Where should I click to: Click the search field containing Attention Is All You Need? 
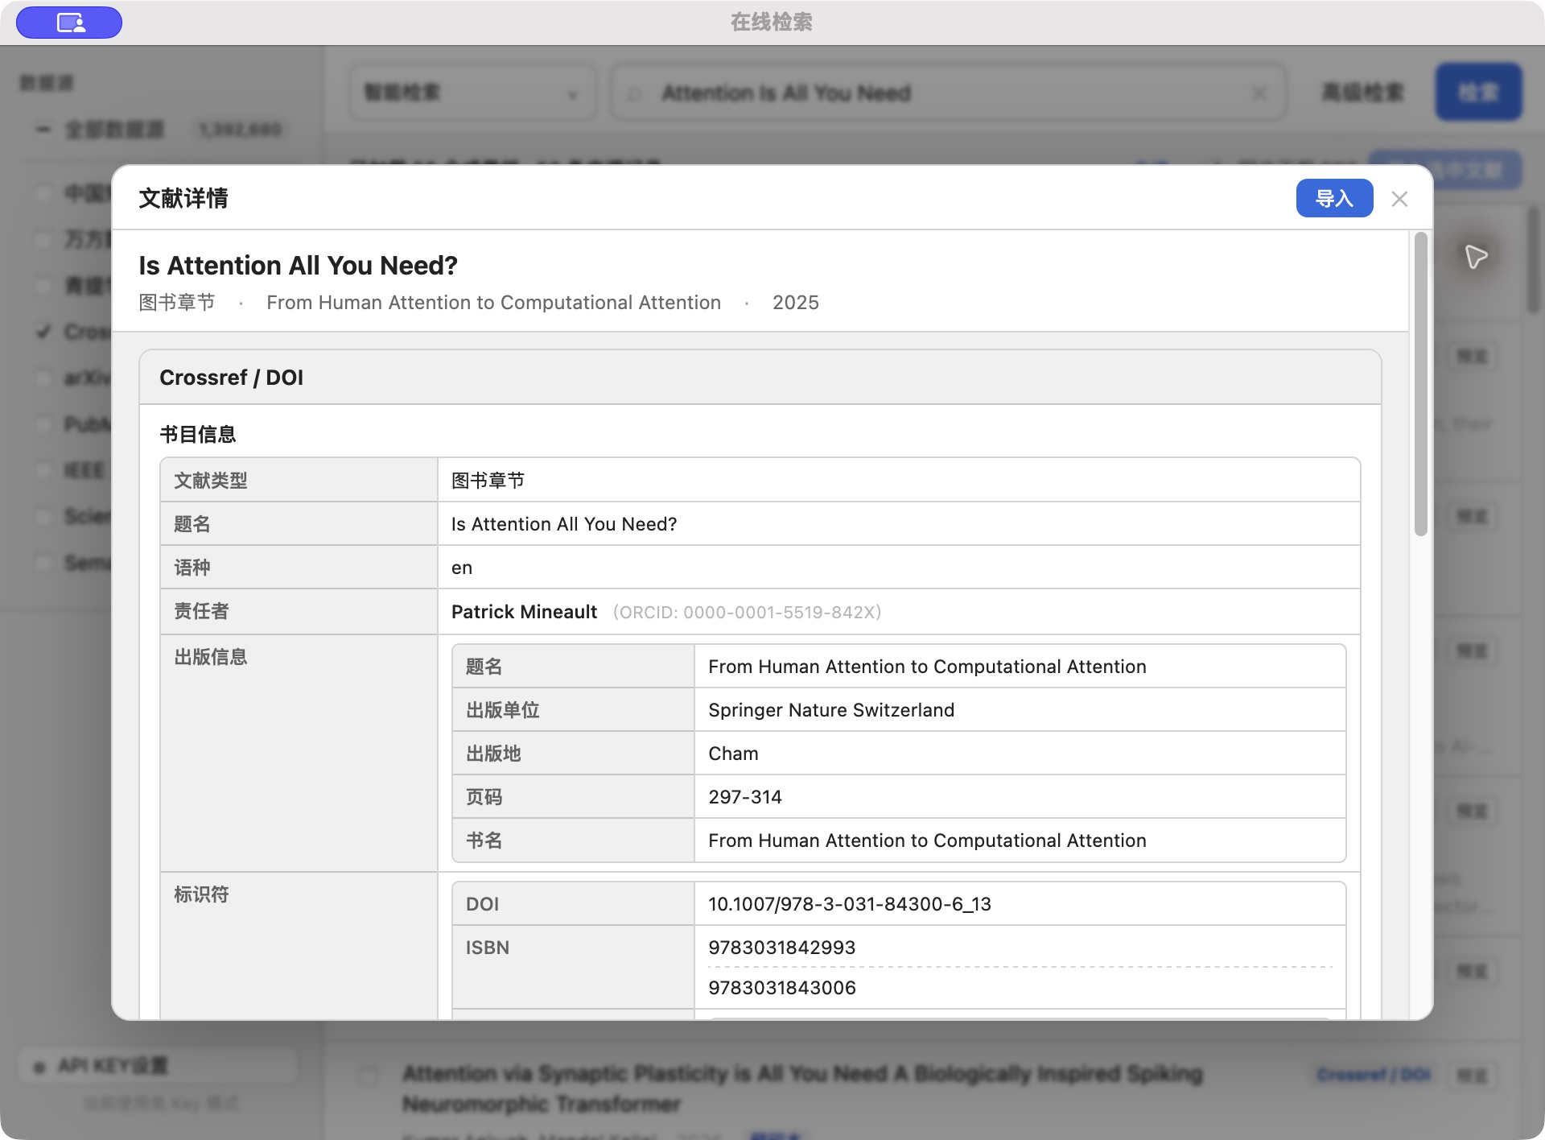[x=947, y=93]
